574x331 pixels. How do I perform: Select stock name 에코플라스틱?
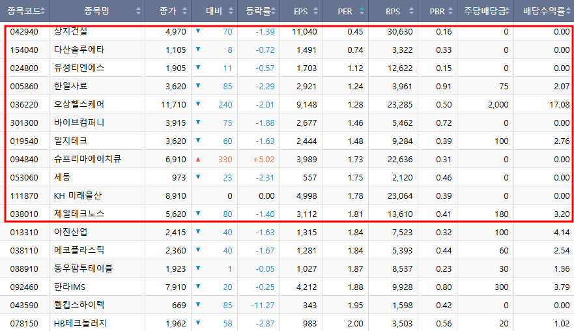[79, 250]
